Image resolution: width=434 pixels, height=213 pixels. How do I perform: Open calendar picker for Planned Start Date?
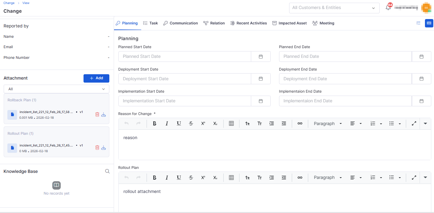[x=261, y=57]
